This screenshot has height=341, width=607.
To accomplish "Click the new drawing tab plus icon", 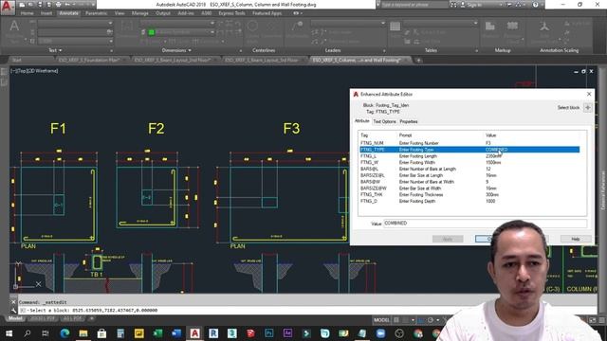I will pyautogui.click(x=418, y=60).
